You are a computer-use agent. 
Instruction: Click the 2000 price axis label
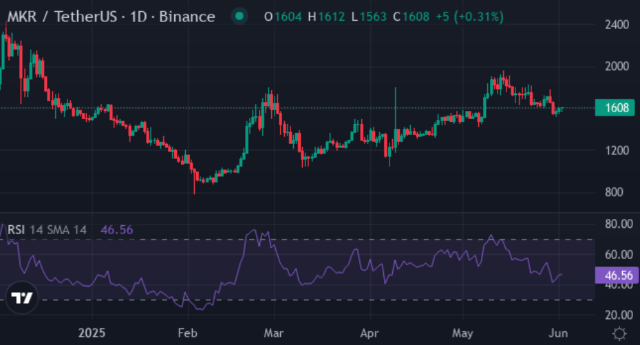click(617, 66)
